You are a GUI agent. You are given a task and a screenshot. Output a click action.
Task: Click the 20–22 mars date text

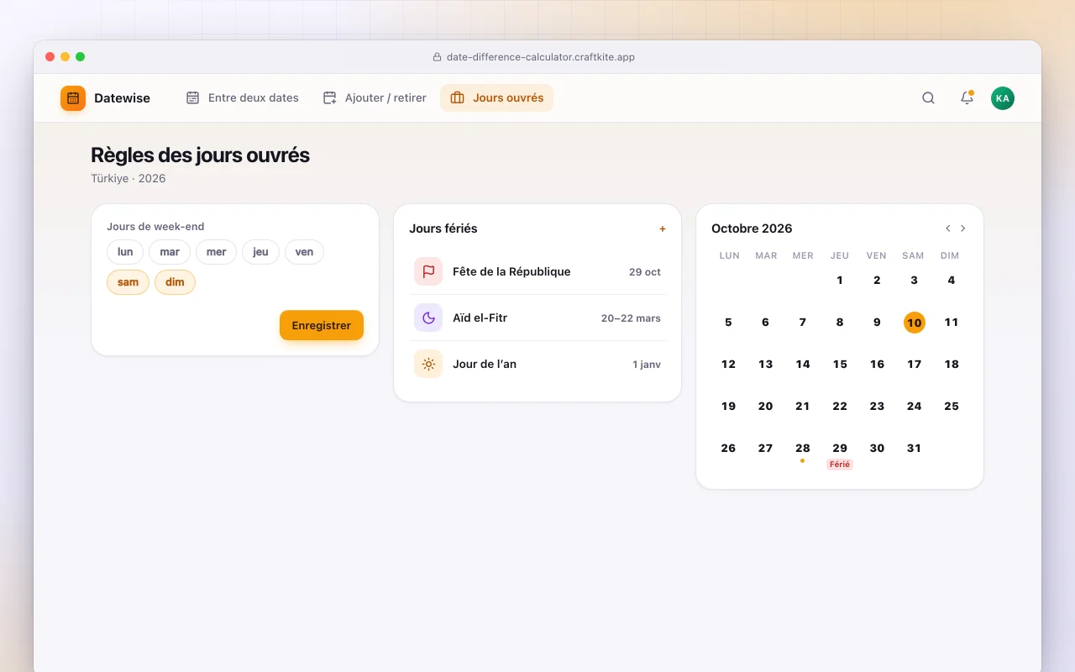coord(631,318)
